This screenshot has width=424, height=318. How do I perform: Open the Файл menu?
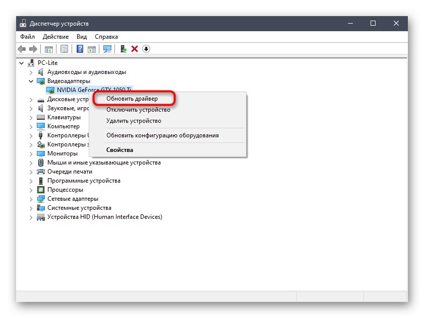coord(27,37)
